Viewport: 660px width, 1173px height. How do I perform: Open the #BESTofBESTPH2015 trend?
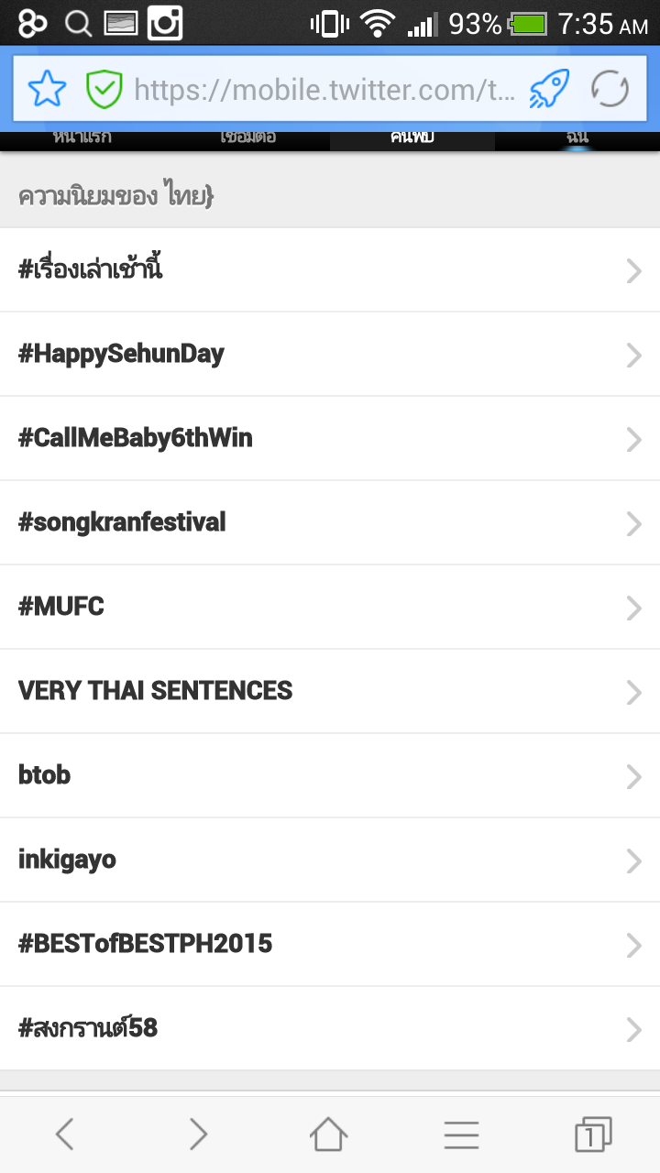pos(330,944)
